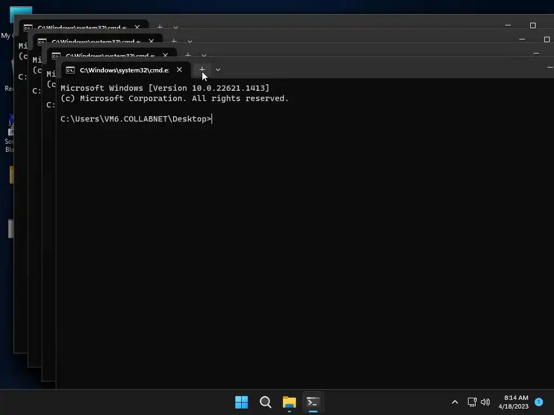Click the Microsoft Corporation copyright line
The height and width of the screenshot is (415, 554).
point(175,98)
